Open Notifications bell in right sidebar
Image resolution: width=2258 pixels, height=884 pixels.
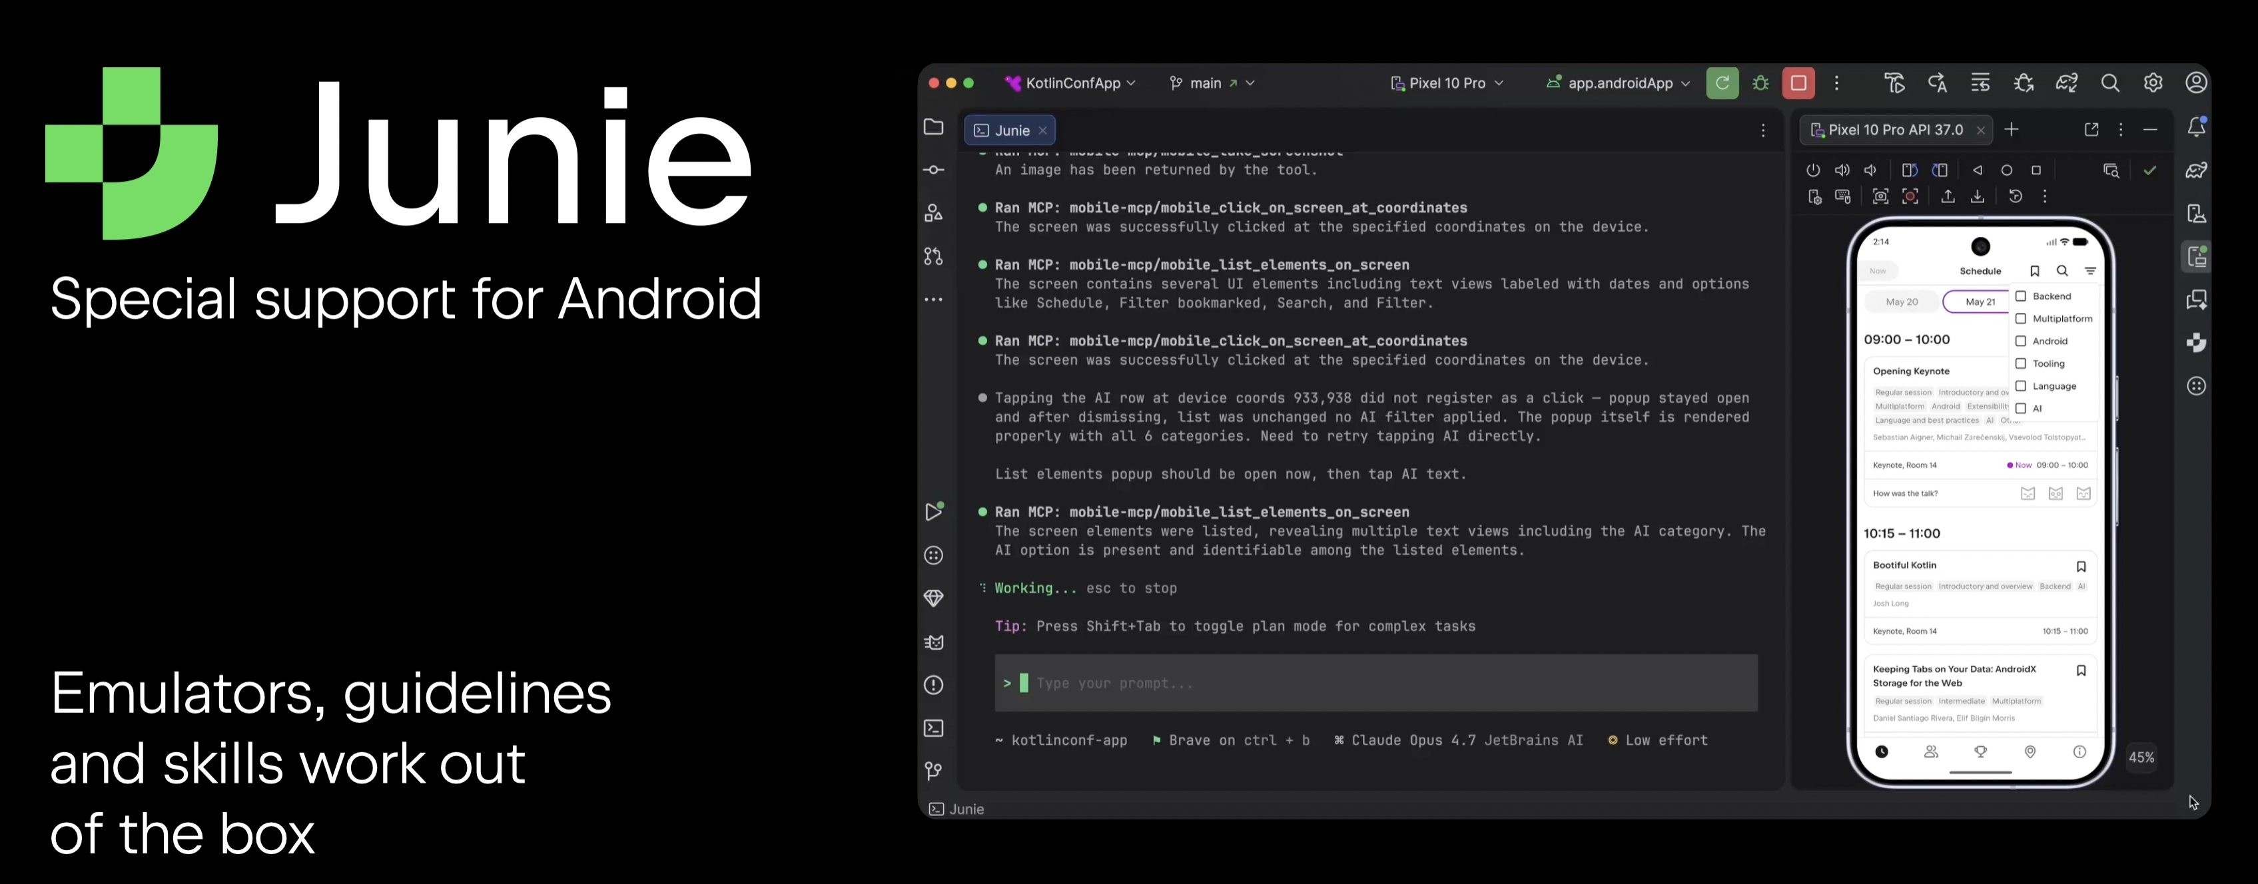(2197, 127)
